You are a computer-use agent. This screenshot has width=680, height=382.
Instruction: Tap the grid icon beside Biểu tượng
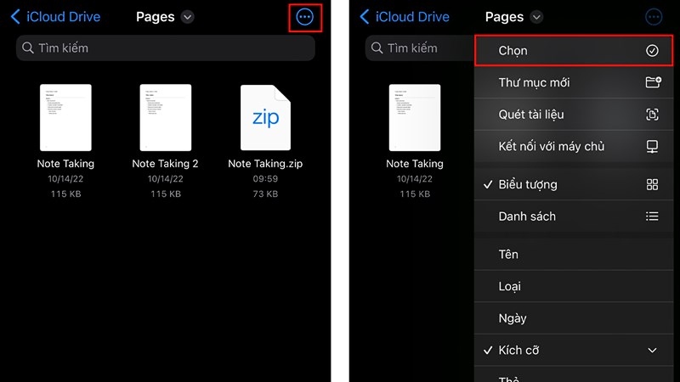click(x=652, y=184)
